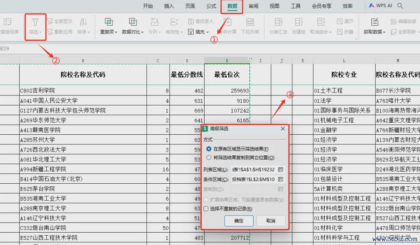Viewport: 420px width, 245px height.
Task: Switch to the 开始 tab
Action: pyautogui.click(x=148, y=6)
